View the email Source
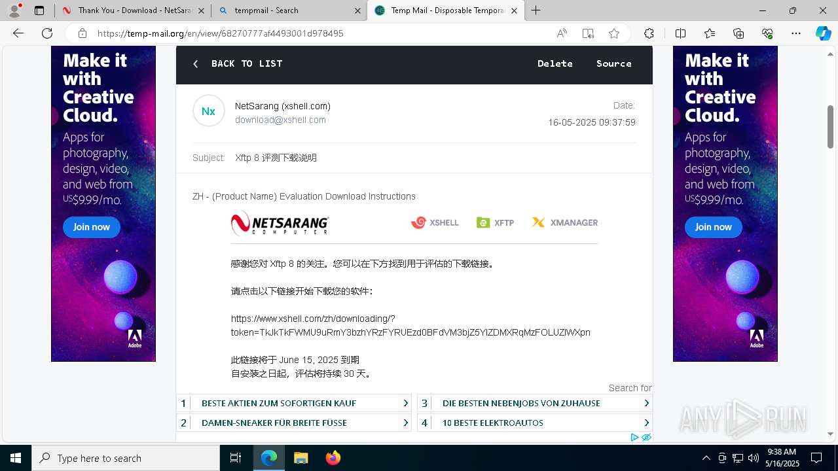This screenshot has height=471, width=838. coord(614,63)
